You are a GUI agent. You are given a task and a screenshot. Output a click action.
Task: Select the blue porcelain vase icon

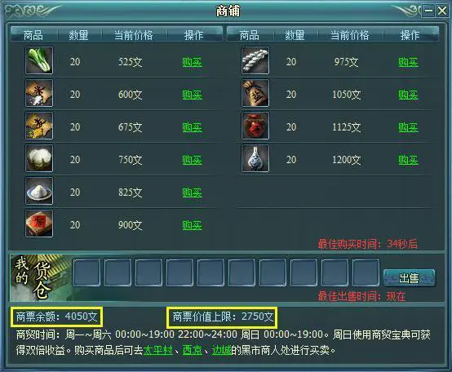[255, 158]
